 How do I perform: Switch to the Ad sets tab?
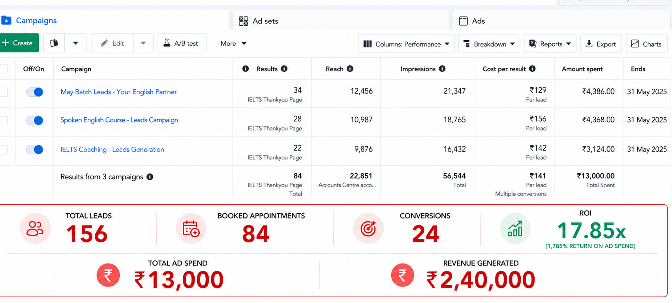tap(259, 21)
